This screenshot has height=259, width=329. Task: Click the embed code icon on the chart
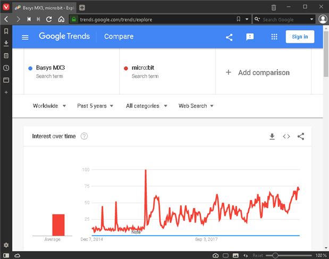286,137
